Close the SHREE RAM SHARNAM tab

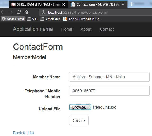point(64,4)
